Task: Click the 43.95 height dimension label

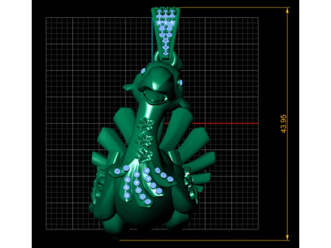Action: tap(283, 124)
